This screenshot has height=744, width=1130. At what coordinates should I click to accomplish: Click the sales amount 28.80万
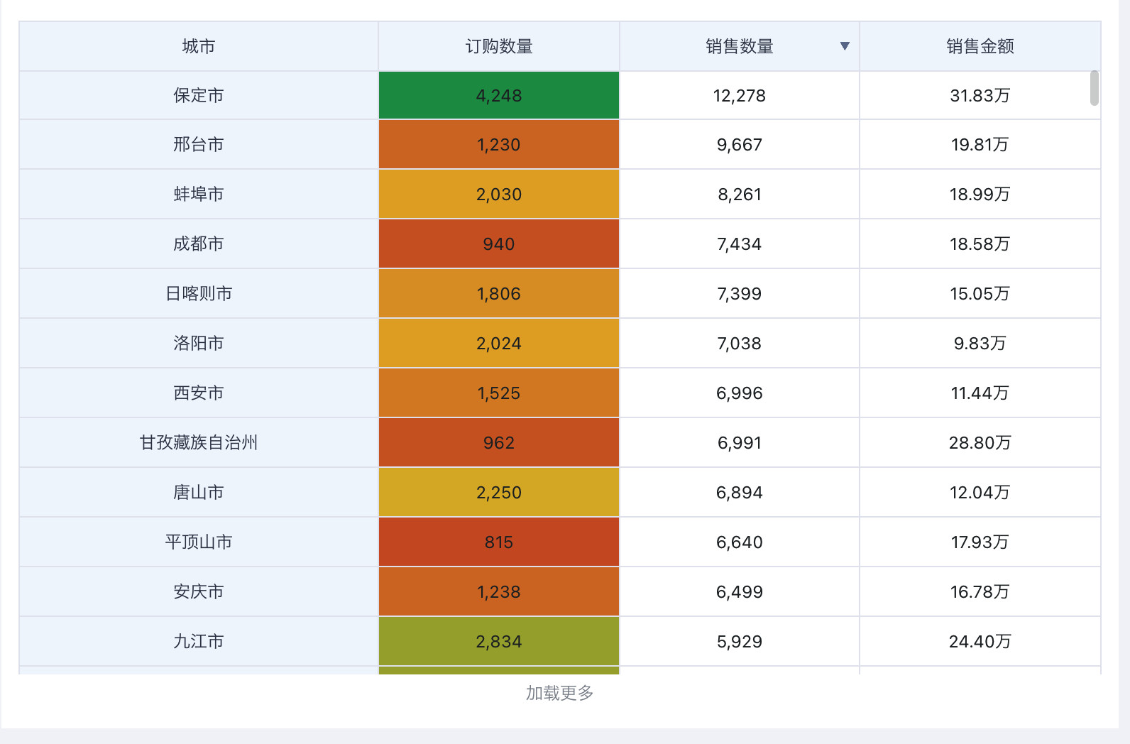(980, 443)
